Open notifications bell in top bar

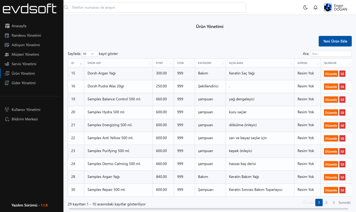[x=315, y=7]
